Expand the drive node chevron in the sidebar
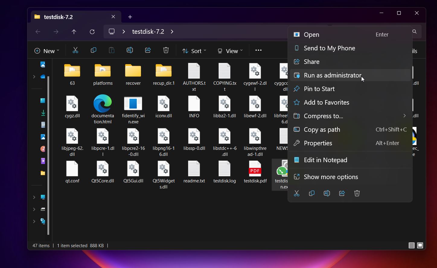The image size is (437, 268). point(34,209)
